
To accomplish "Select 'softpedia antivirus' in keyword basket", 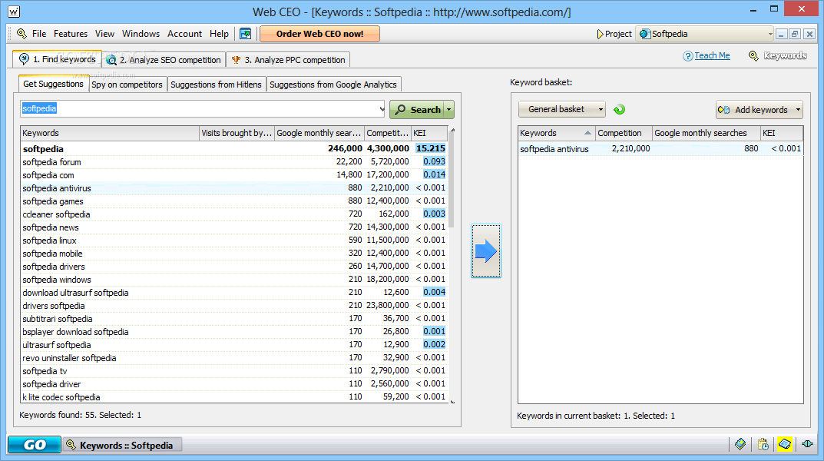I will point(660,149).
